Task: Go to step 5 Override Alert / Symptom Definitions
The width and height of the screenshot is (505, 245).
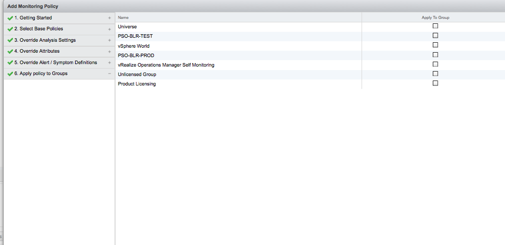Action: (55, 63)
